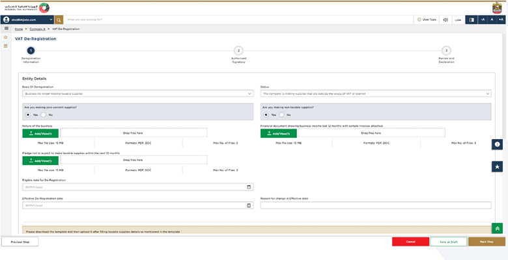The height and width of the screenshot is (260, 508).
Task: Select No for making non-taxable supplies
Action: click(x=282, y=114)
